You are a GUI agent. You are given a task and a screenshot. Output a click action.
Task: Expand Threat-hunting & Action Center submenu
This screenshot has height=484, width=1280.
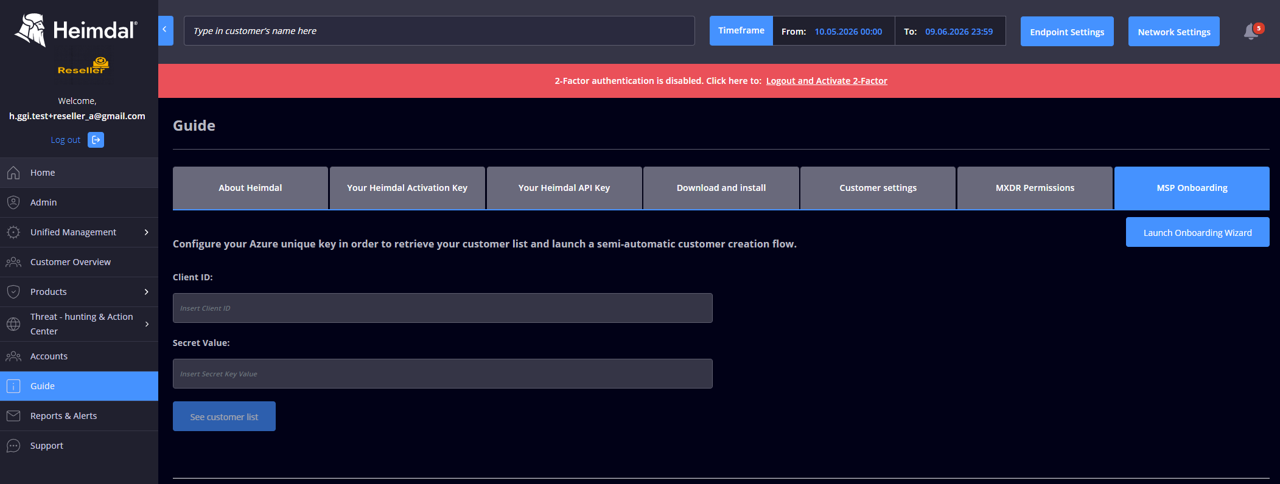pos(147,324)
